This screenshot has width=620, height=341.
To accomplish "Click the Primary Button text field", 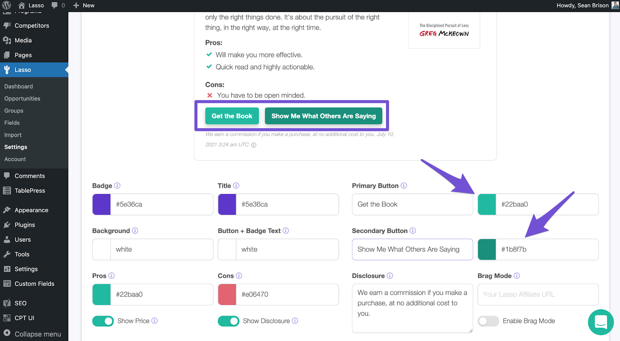I will (412, 204).
